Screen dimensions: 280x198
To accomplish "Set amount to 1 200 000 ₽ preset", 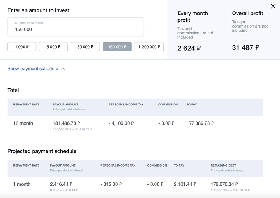I will pos(149,47).
